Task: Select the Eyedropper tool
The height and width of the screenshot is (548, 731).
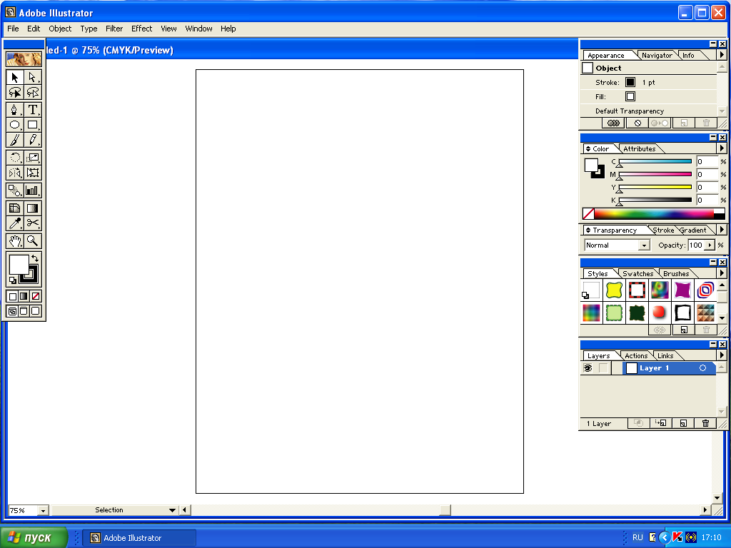Action: click(x=14, y=223)
